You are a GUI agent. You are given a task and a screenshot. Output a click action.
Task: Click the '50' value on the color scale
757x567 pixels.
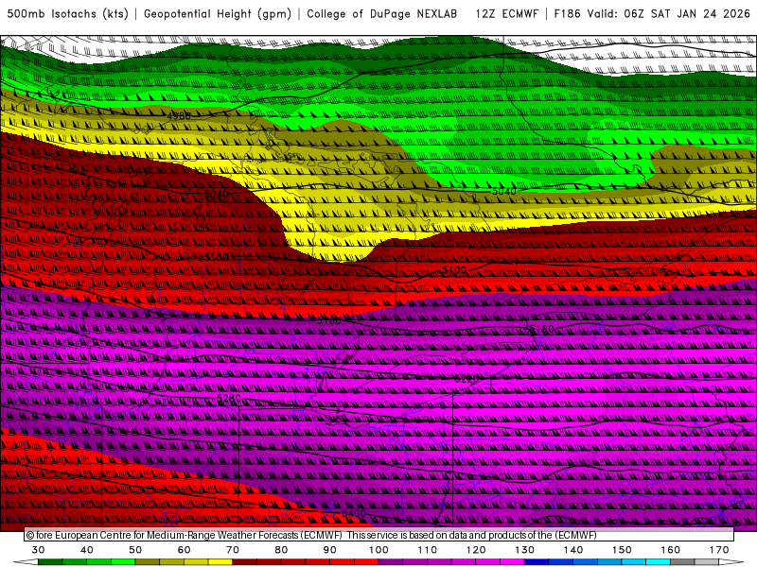pyautogui.click(x=135, y=550)
